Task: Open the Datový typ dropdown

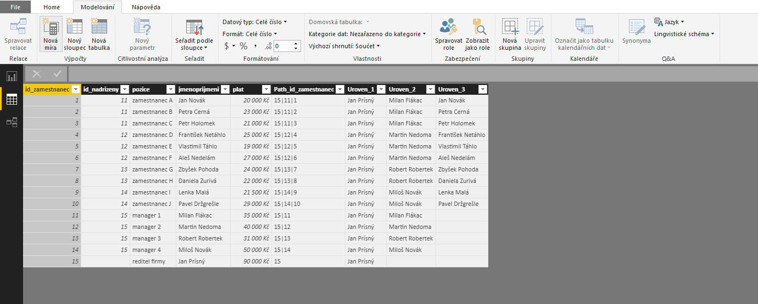Action: (255, 22)
